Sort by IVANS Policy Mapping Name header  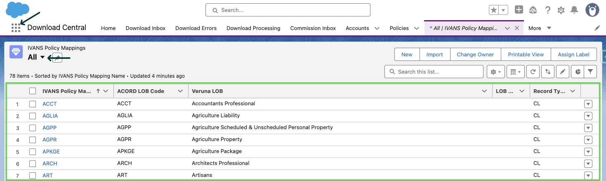(x=67, y=91)
